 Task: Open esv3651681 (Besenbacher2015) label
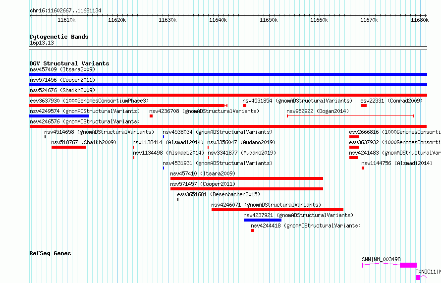(219, 194)
